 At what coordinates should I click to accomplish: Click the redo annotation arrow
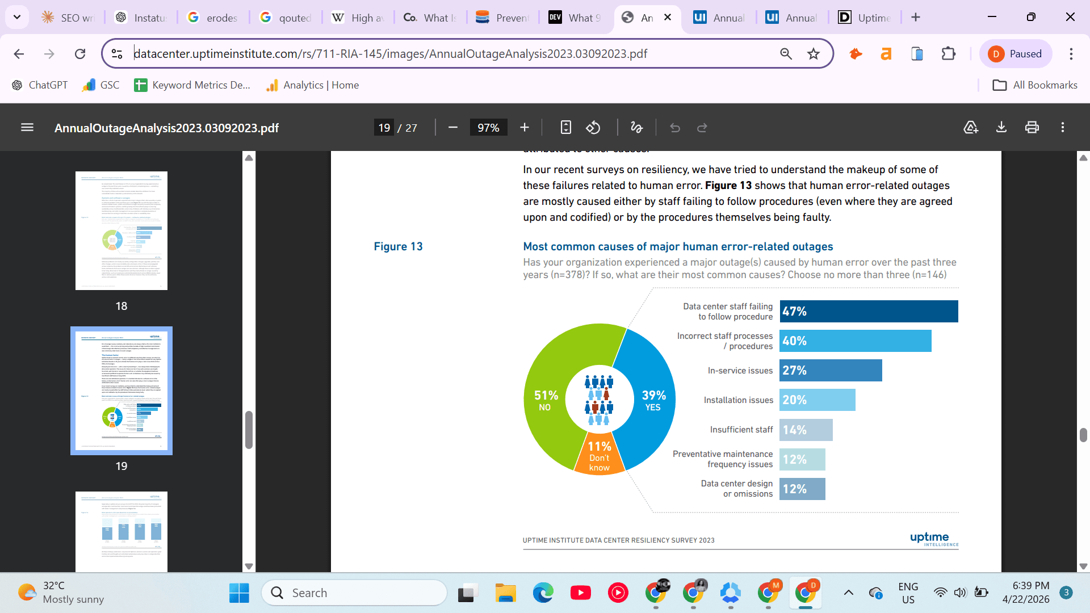(x=702, y=128)
